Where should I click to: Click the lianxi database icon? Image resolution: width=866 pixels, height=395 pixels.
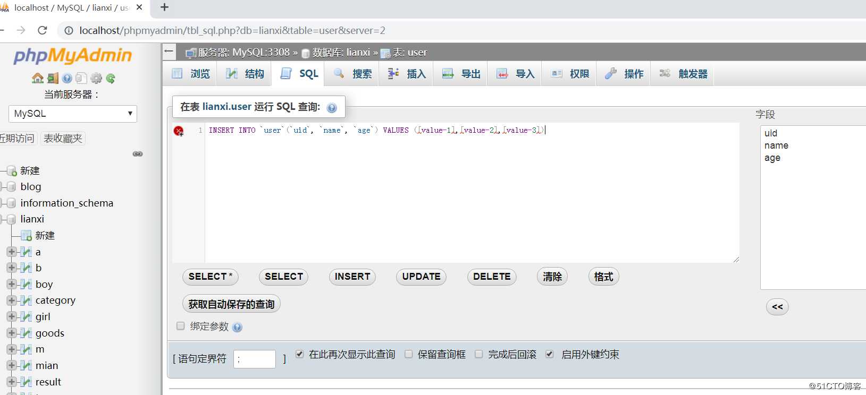[x=11, y=219]
